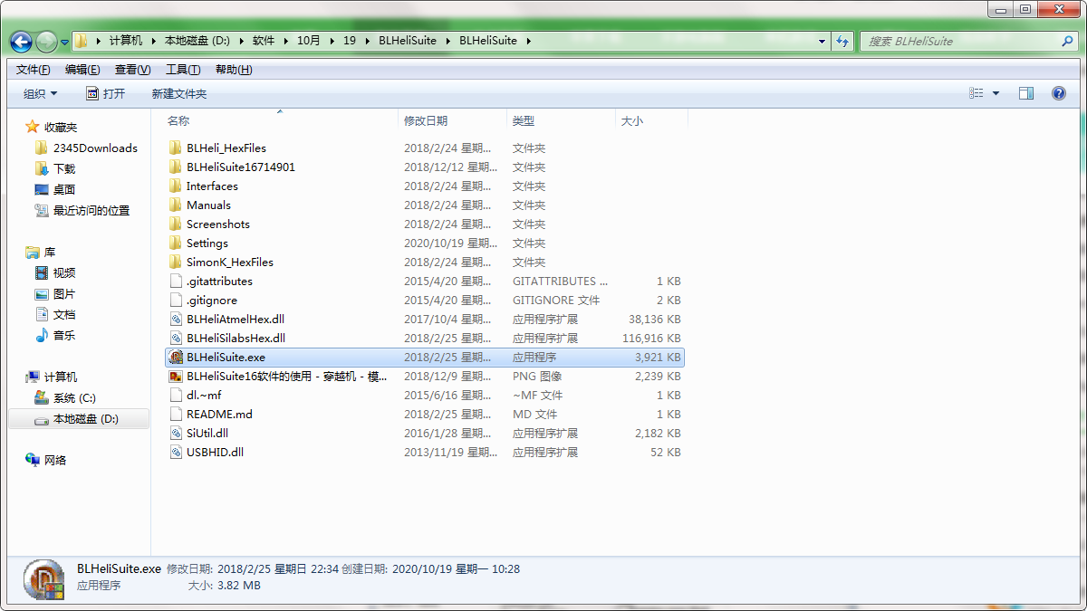Open the recent pages dropdown arrow
This screenshot has width=1087, height=611.
65,42
